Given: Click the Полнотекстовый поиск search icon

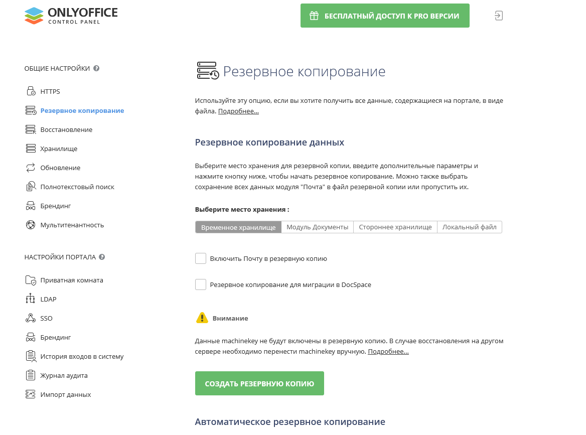Looking at the screenshot, I should click(31, 187).
